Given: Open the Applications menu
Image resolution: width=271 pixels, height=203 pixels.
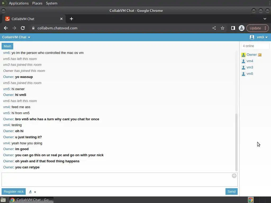Looking at the screenshot, I should click(x=19, y=3).
